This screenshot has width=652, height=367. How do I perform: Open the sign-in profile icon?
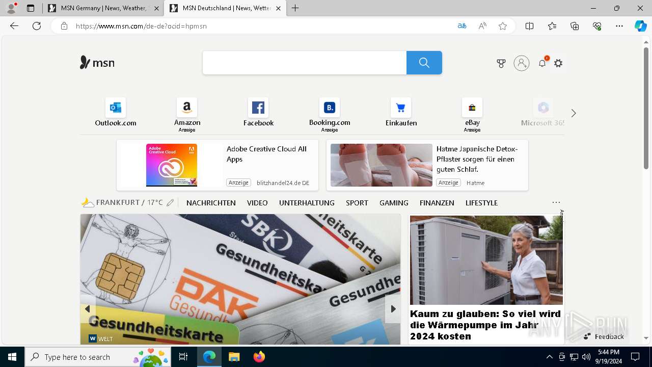pyautogui.click(x=522, y=63)
